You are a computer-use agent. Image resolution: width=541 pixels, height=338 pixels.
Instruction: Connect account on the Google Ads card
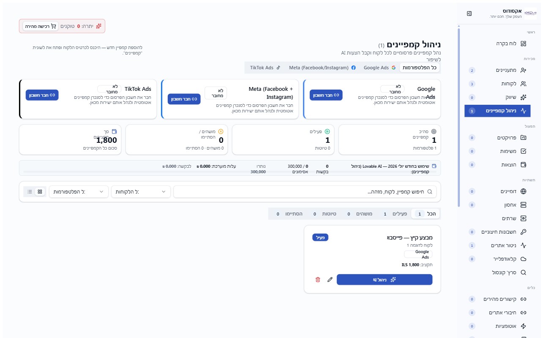click(326, 95)
